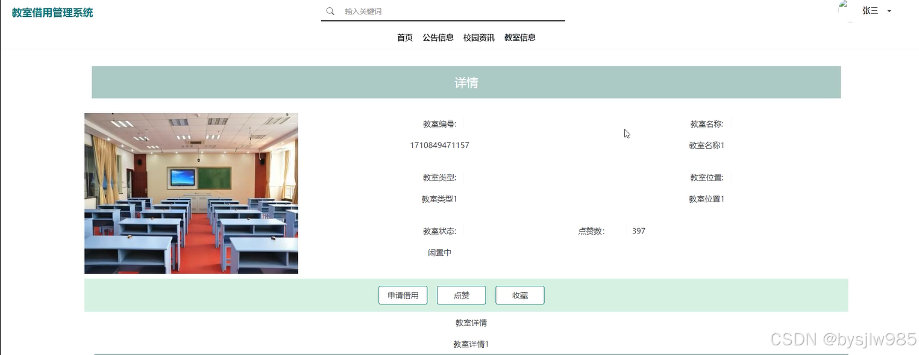Click the 教室位置: label
The width and height of the screenshot is (919, 355).
(x=707, y=178)
